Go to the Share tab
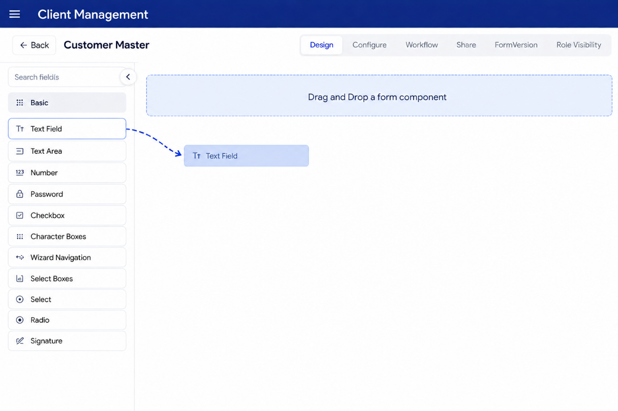The height and width of the screenshot is (411, 618). [466, 45]
